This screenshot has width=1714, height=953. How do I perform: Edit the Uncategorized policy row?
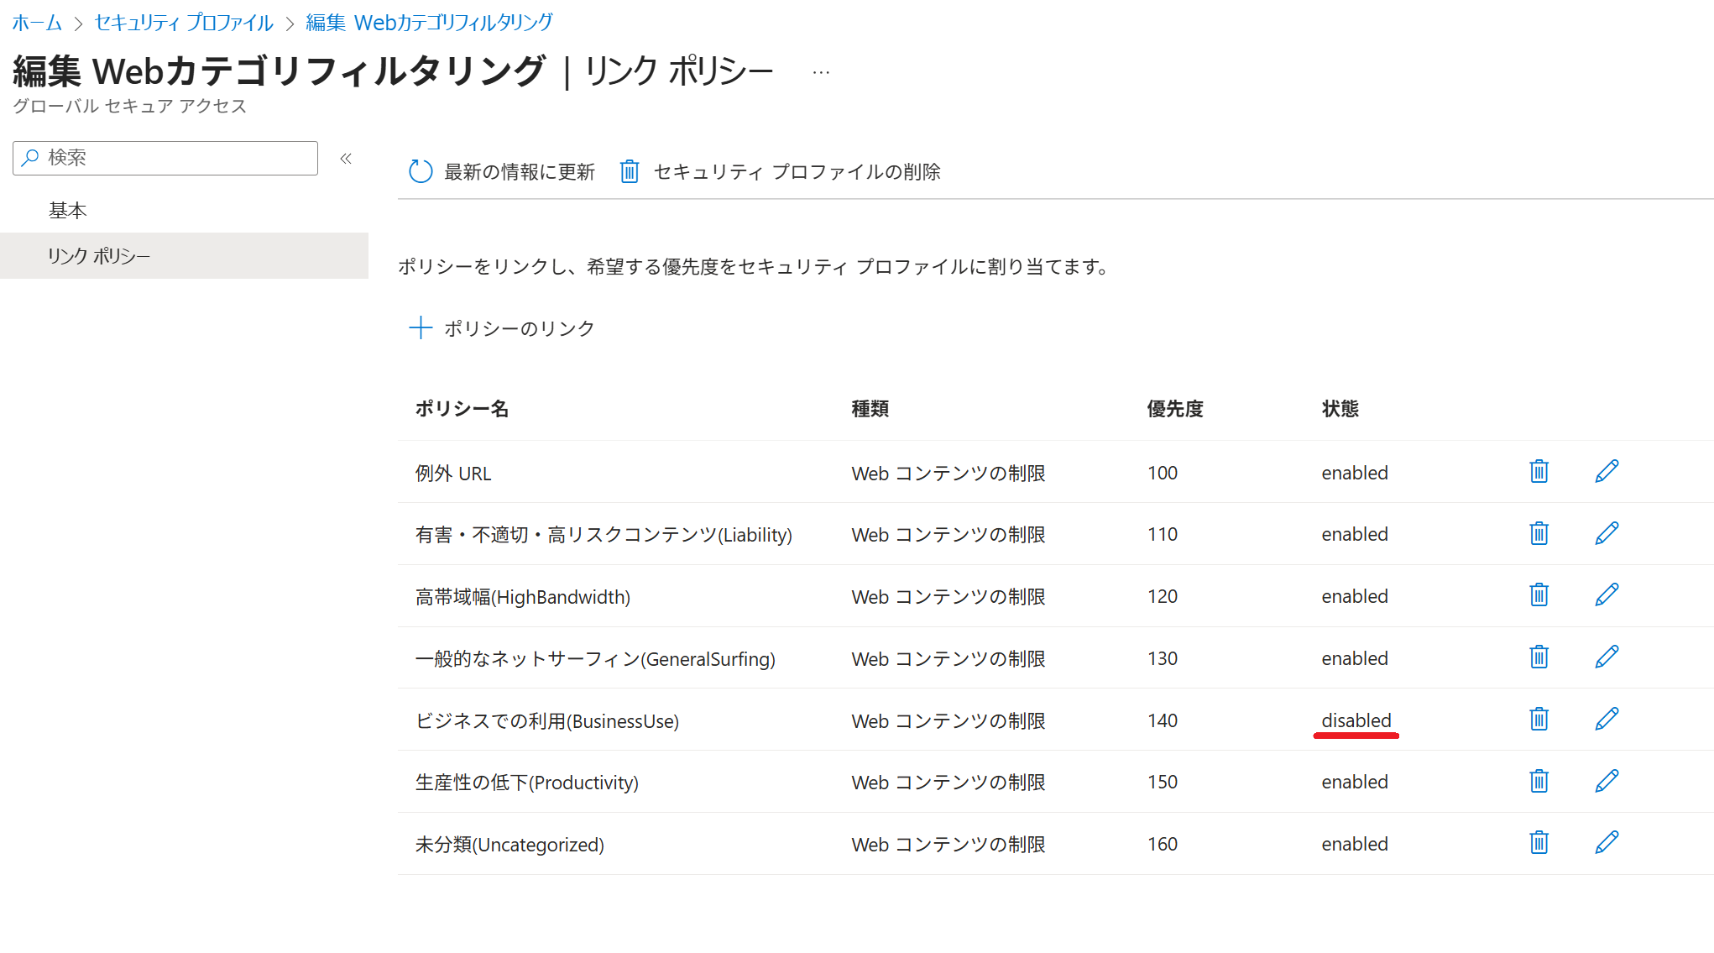[x=1607, y=843]
